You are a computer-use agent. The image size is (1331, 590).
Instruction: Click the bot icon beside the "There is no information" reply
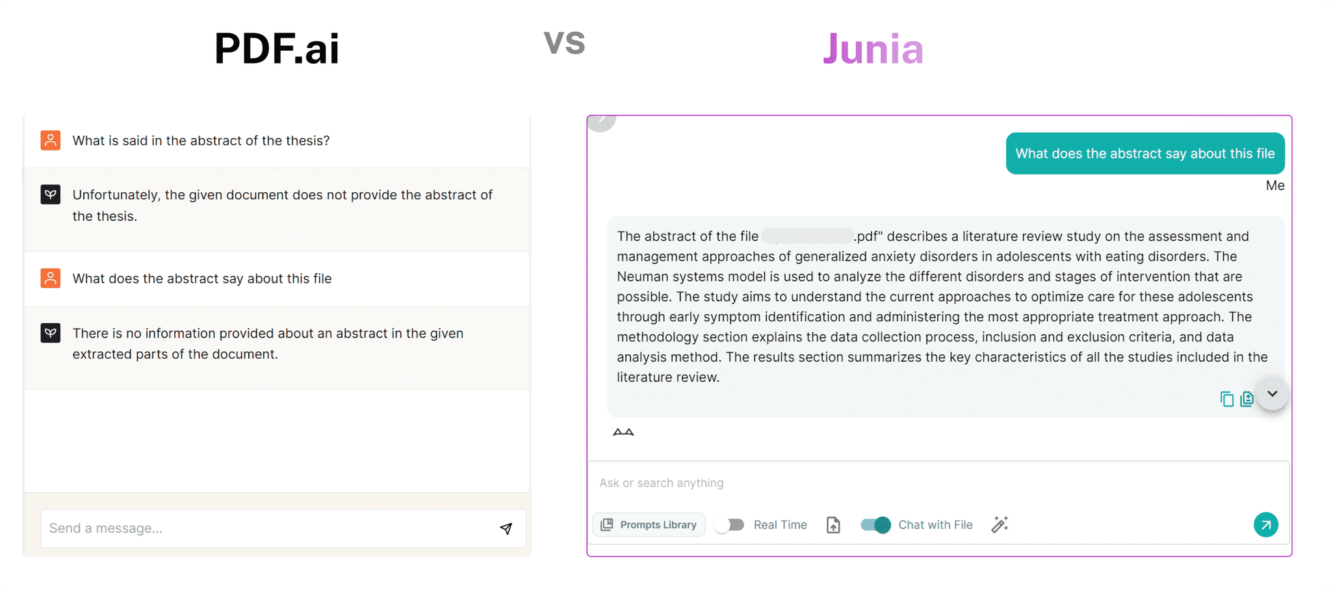[51, 333]
